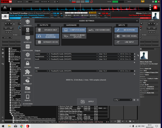This screenshot has width=162, height=128.
Task: Open the headphones output type dropdown
Action: (42, 57)
